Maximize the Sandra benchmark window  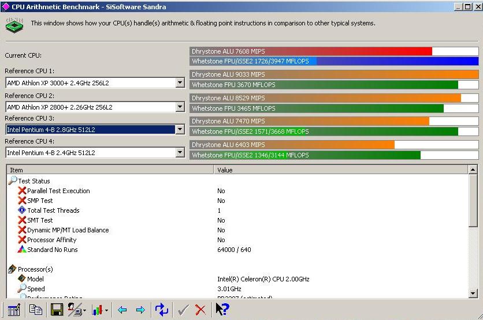point(468,7)
